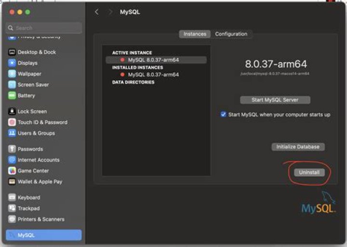
Task: Select Touch ID & Password icon
Action: click(12, 122)
